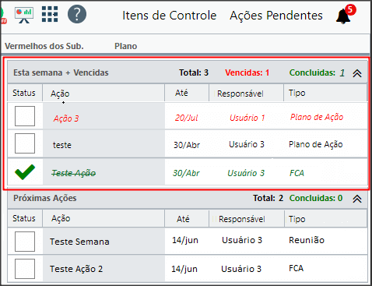This screenshot has height=286, width=372.
Task: Click the help question mark icon
Action: click(x=77, y=14)
